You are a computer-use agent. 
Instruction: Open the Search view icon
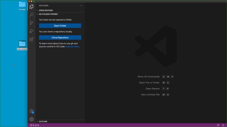(32, 15)
